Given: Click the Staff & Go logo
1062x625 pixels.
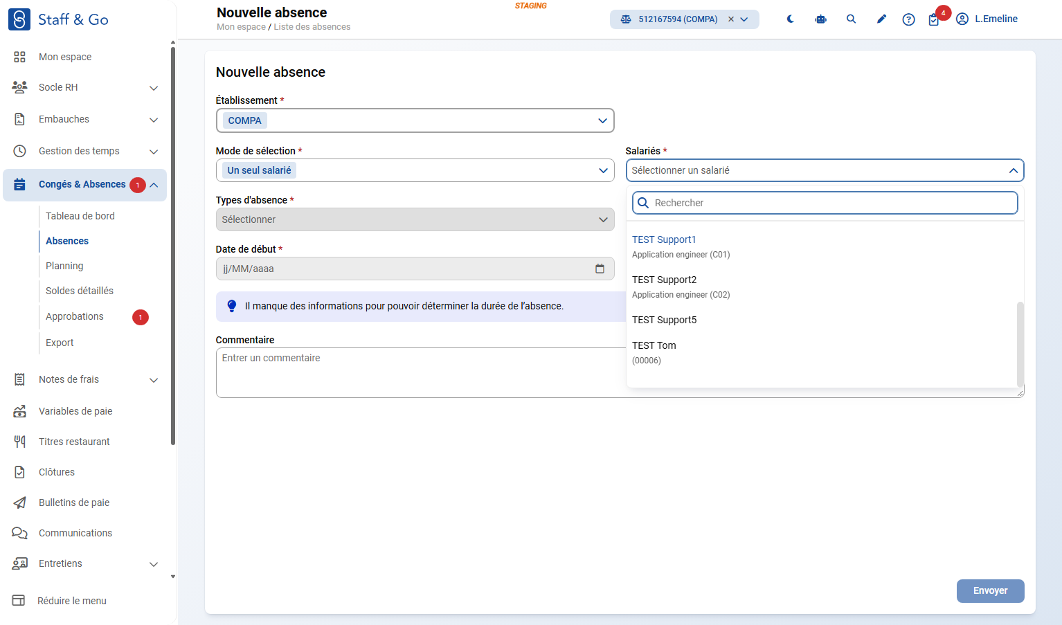Looking at the screenshot, I should click(58, 19).
